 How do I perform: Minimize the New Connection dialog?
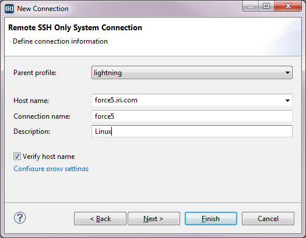point(251,6)
